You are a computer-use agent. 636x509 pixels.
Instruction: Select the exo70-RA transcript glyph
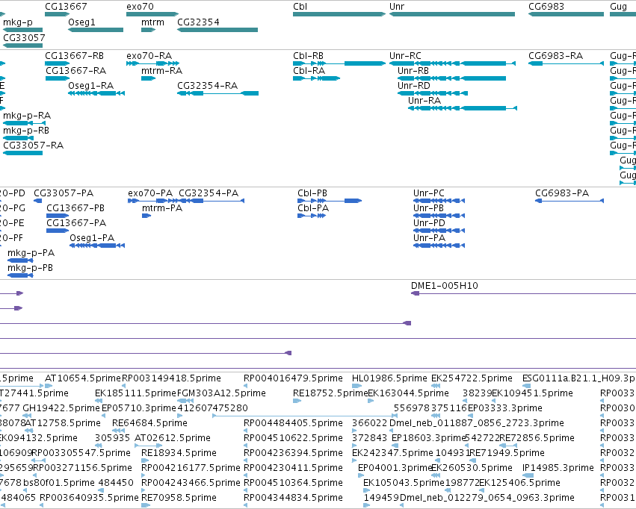[x=152, y=63]
